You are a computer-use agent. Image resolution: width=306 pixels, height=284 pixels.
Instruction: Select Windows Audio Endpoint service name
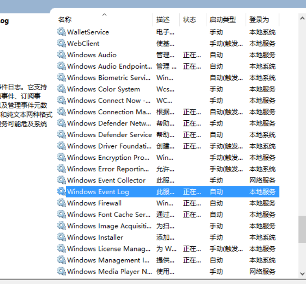[110, 66]
